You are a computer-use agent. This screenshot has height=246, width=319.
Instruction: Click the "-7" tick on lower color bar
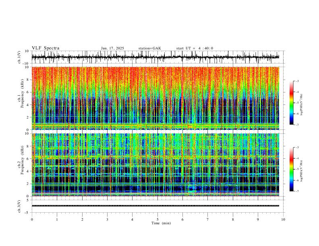point(297,191)
